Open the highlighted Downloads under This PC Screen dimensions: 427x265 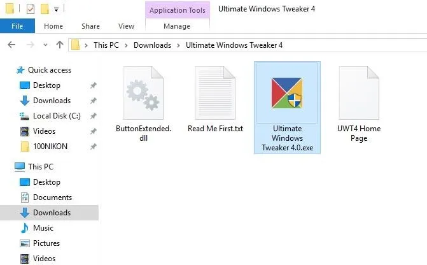pyautogui.click(x=49, y=212)
